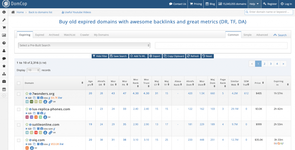Click the home icon in breadcrumb
The height and width of the screenshot is (150, 295).
coord(13,12)
